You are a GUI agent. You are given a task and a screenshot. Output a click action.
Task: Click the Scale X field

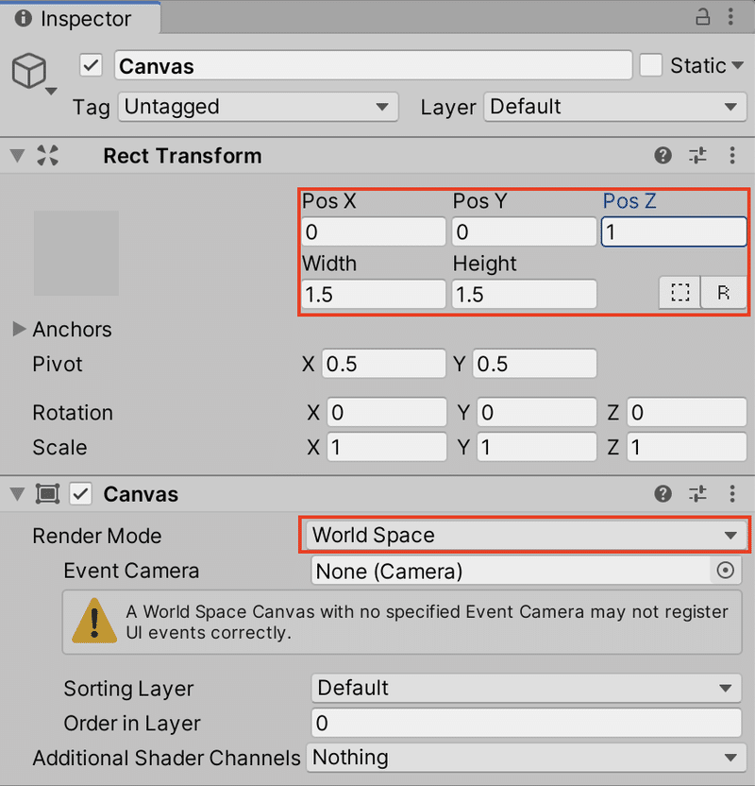click(387, 447)
